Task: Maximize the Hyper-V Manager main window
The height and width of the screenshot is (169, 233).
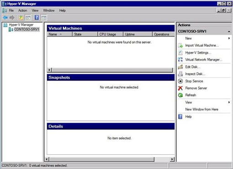Action: click(x=224, y=4)
